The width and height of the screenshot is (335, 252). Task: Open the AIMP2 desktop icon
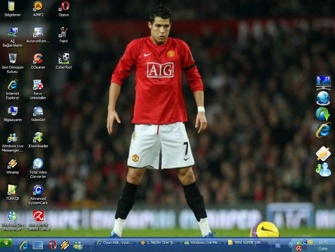pos(38,7)
